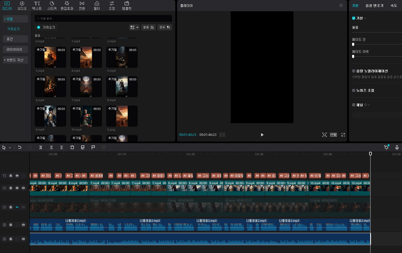Open the grid view layout dropdown

pos(134,27)
